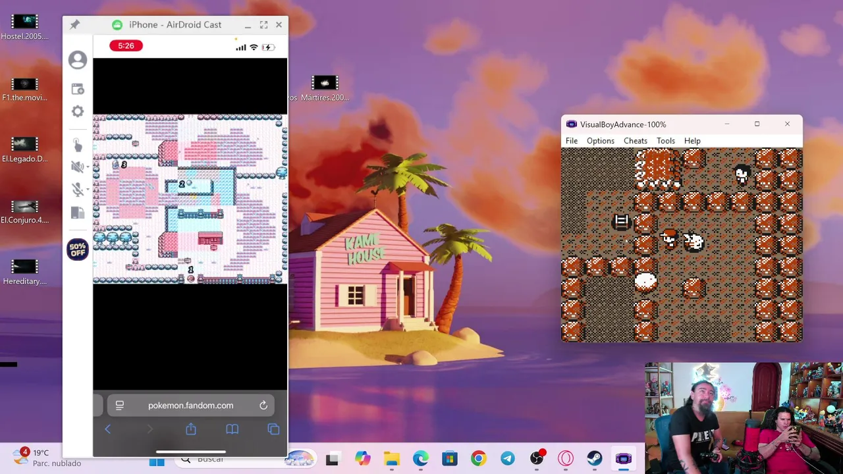This screenshot has width=843, height=474.
Task: Toggle the muted microphone icon in AirDroid
Action: 76,190
